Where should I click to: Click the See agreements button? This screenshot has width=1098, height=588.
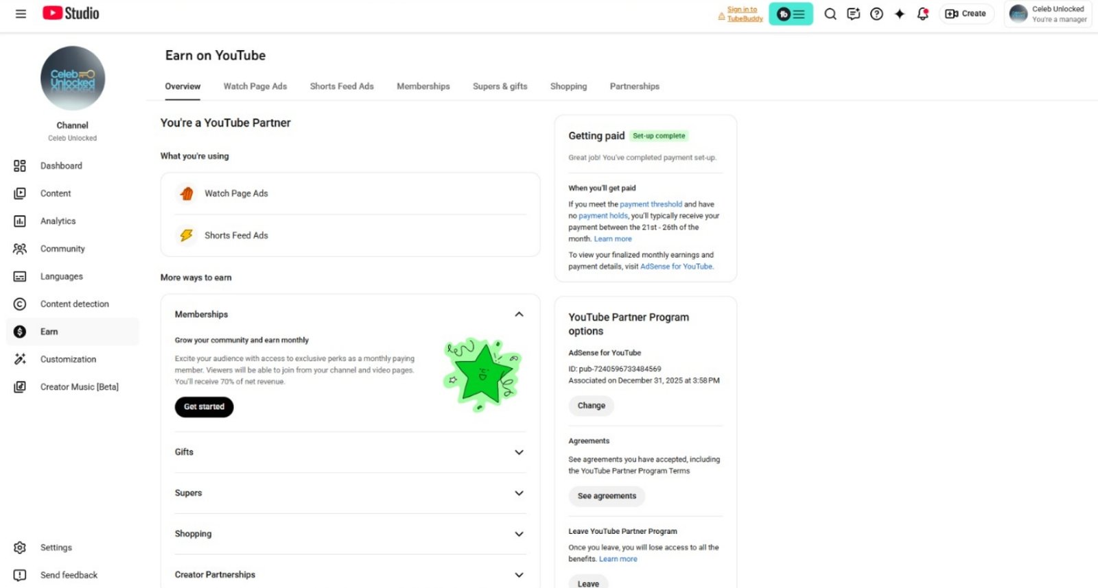tap(607, 496)
